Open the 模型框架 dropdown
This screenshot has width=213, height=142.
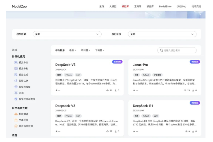click(x=67, y=34)
